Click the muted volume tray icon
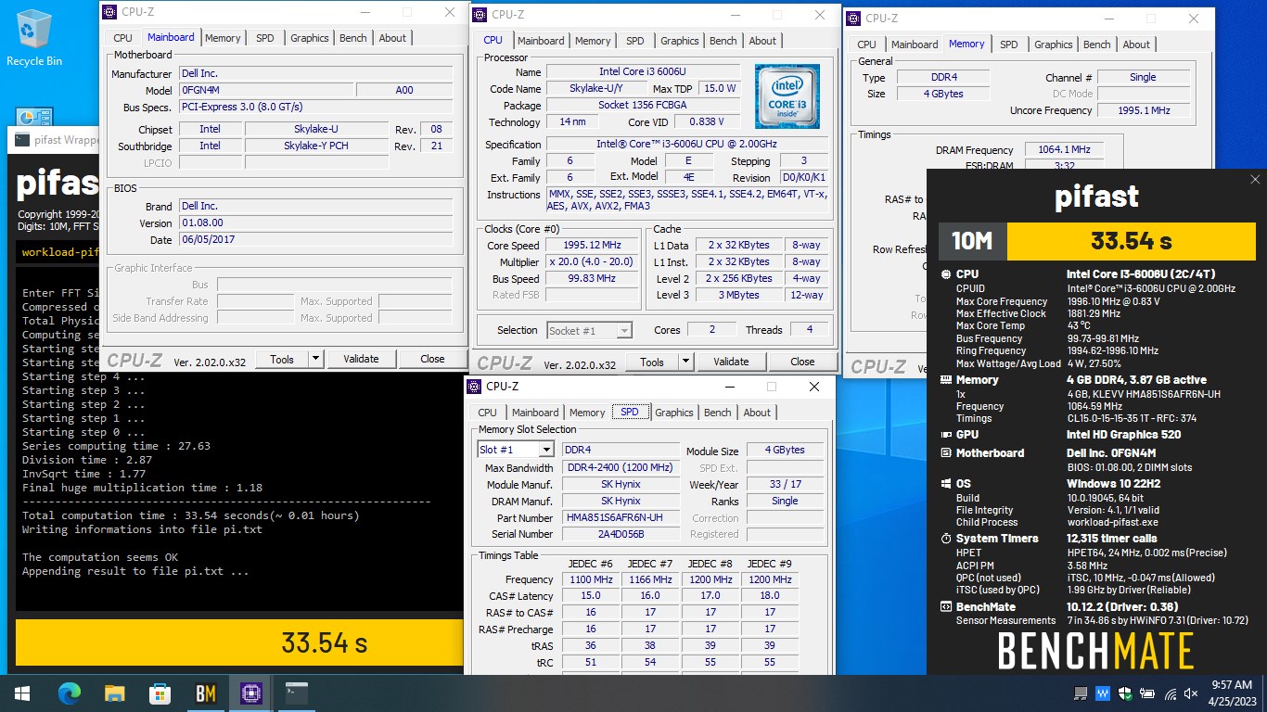Image resolution: width=1267 pixels, height=712 pixels. coord(1192,693)
